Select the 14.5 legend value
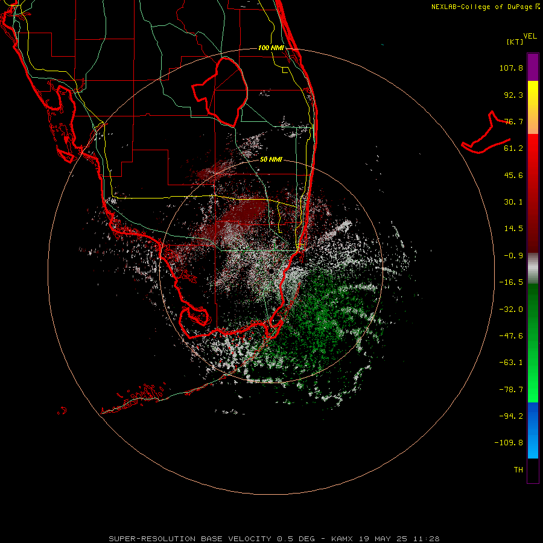The image size is (543, 543). pyautogui.click(x=513, y=229)
